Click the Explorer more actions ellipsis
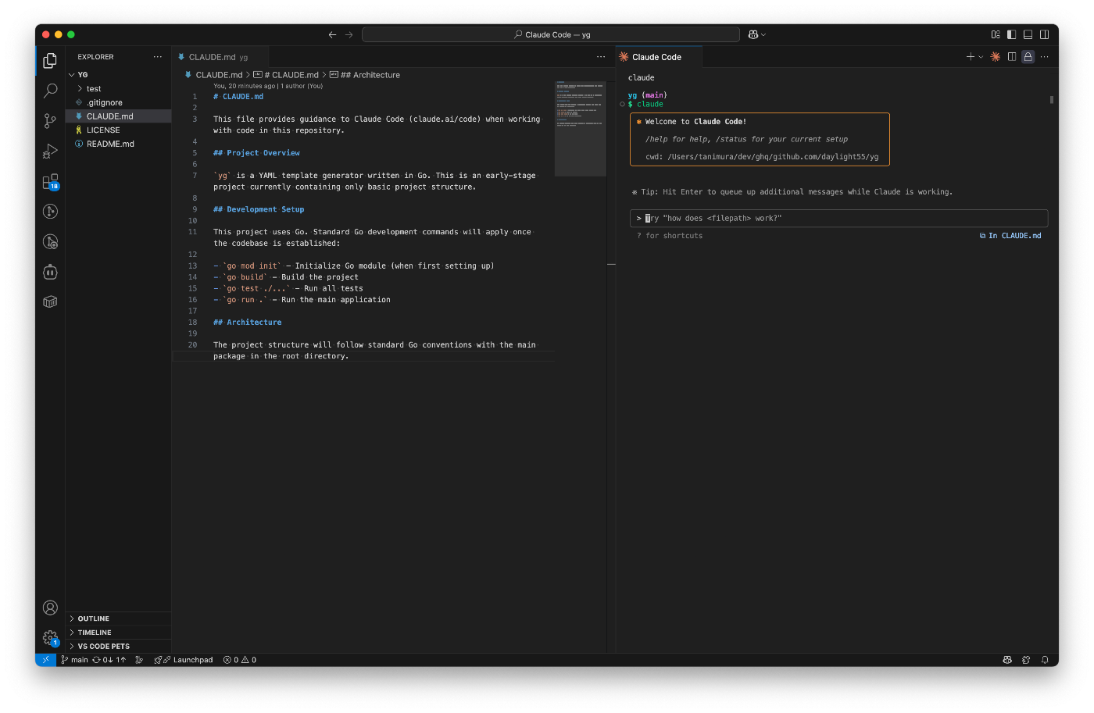 point(158,57)
